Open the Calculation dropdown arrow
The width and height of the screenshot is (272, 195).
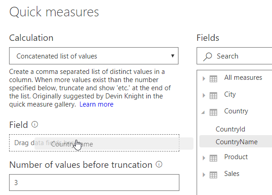pos(173,56)
